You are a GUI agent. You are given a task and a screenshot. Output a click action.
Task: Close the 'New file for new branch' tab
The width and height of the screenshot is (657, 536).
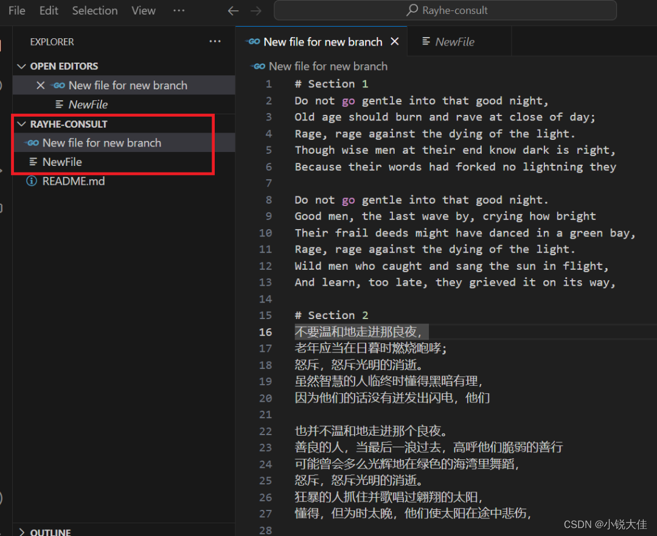(x=394, y=41)
